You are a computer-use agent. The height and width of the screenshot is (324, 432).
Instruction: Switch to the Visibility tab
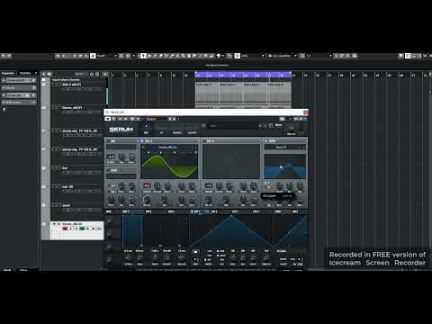(x=25, y=73)
